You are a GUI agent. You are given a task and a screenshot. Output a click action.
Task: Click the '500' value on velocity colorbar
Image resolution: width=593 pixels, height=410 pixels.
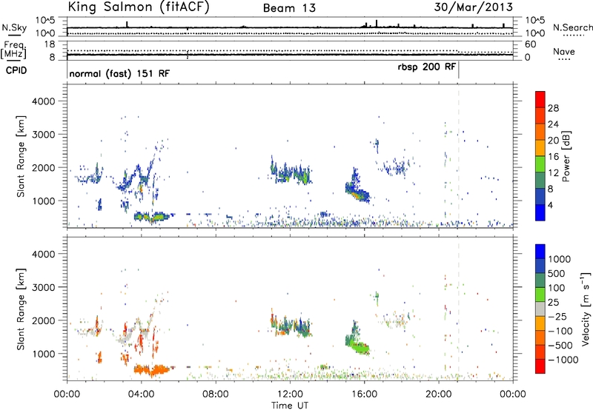pos(557,274)
